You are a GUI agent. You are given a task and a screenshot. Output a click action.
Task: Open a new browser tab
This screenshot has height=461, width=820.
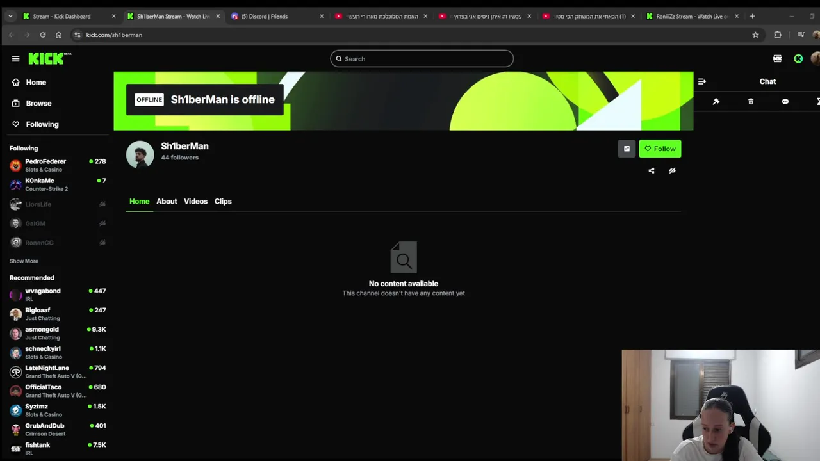click(752, 16)
